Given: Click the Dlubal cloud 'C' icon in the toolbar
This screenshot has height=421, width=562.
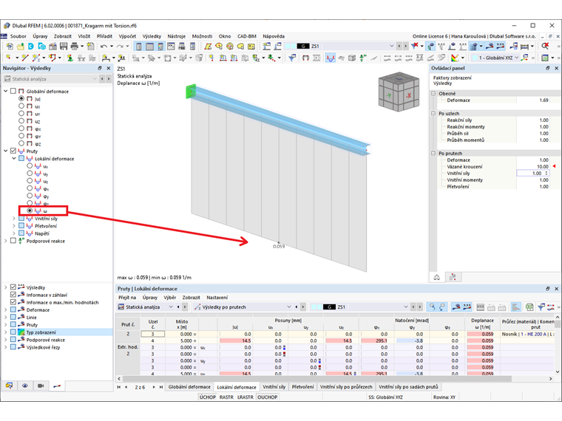Looking at the screenshot, I should click(x=31, y=47).
